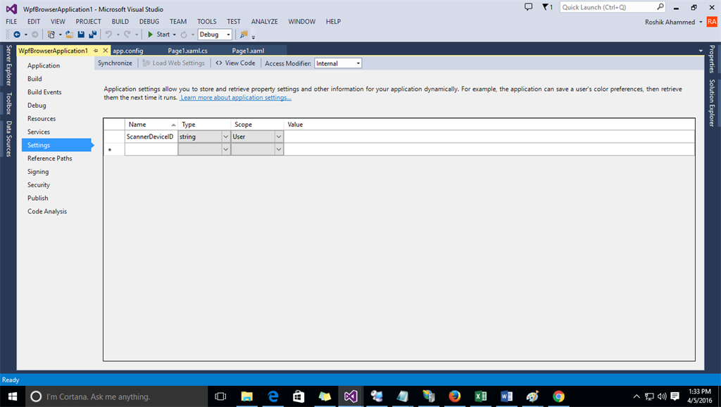Screen dimensions: 721x407
Task: Select the Signing properties page
Action: click(x=38, y=172)
